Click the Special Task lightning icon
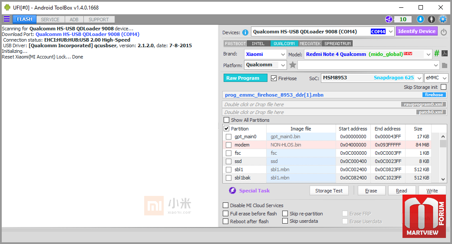This screenshot has height=244, width=452. pyautogui.click(x=232, y=191)
